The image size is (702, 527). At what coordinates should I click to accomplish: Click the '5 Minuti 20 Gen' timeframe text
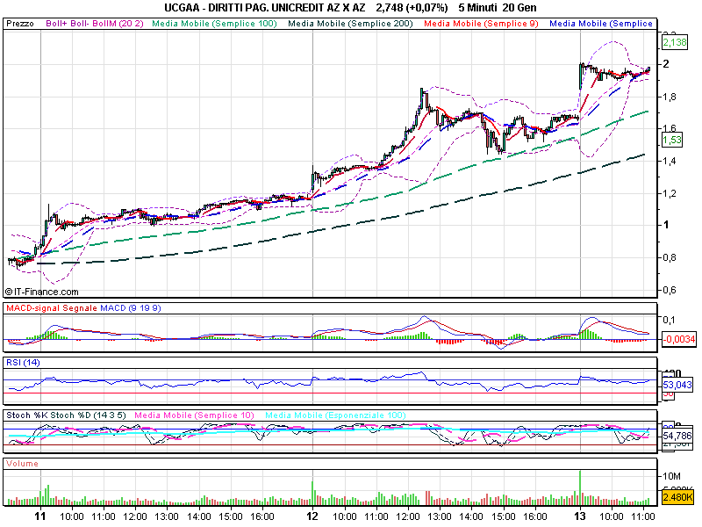(498, 8)
